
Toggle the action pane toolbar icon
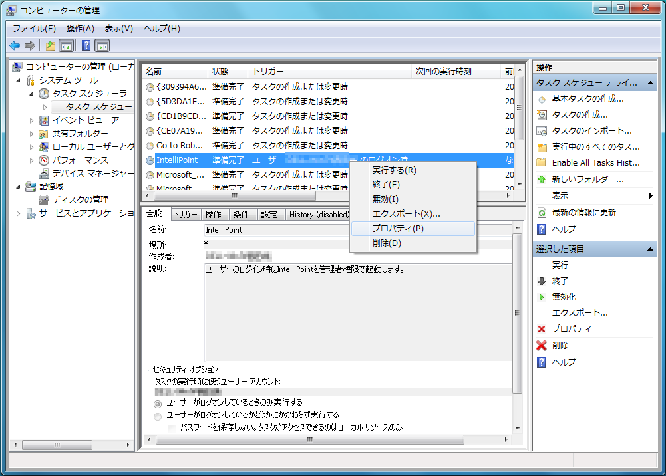(x=102, y=45)
